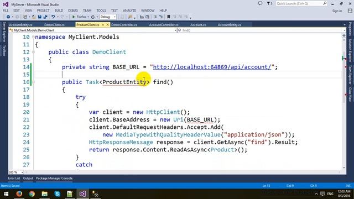The width and height of the screenshot is (354, 199).
Task: Open the Output panel tab
Action: click(x=28, y=178)
